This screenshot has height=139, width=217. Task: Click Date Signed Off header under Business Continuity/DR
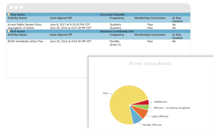click(61, 35)
